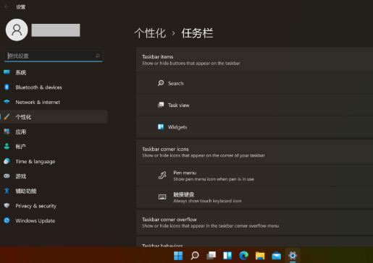Click 个性化 in the breadcrumb
Viewport: 373px width, 263px height.
click(150, 33)
